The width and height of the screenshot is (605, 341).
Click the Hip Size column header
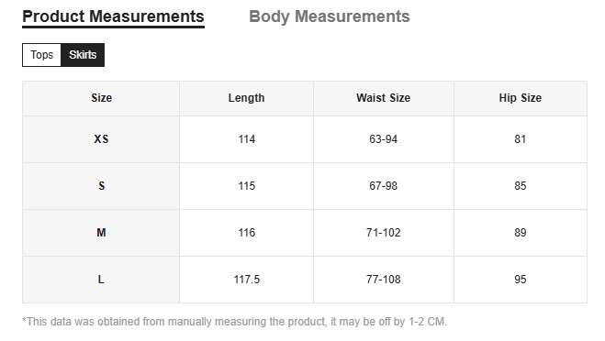coord(521,98)
